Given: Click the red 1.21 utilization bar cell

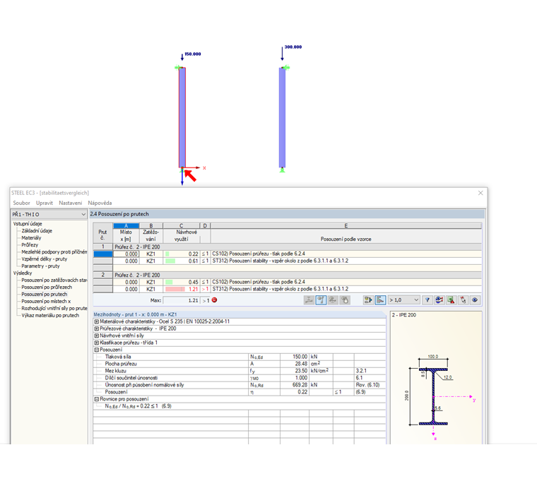Looking at the screenshot, I should click(x=182, y=290).
